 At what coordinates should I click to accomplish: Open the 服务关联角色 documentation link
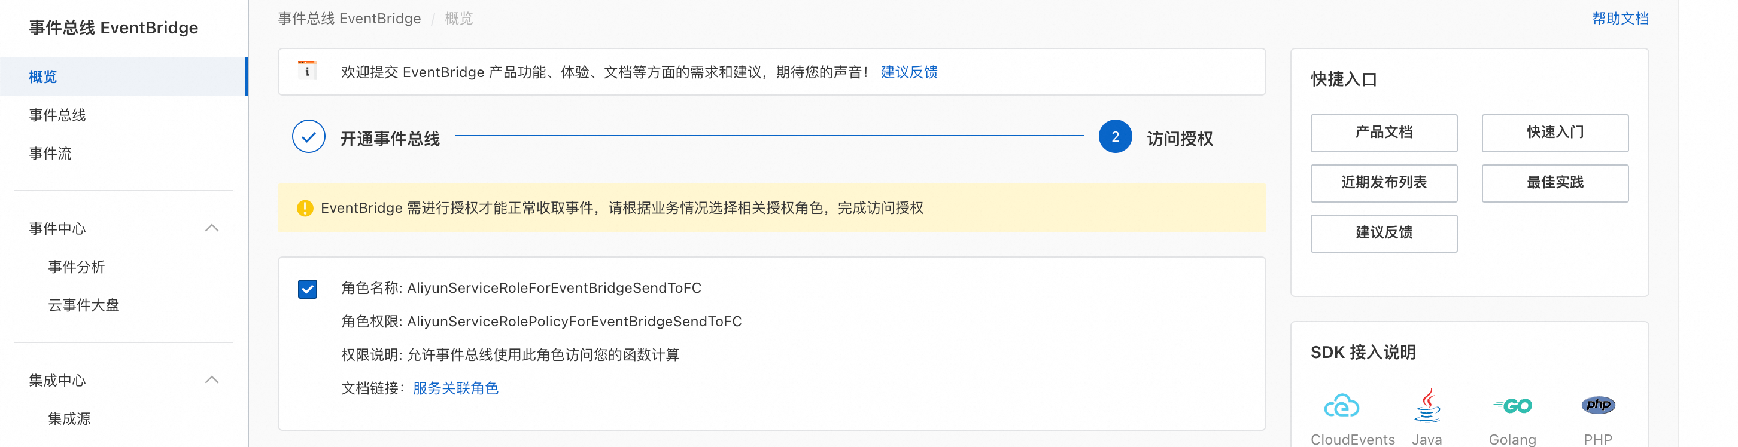tap(455, 388)
